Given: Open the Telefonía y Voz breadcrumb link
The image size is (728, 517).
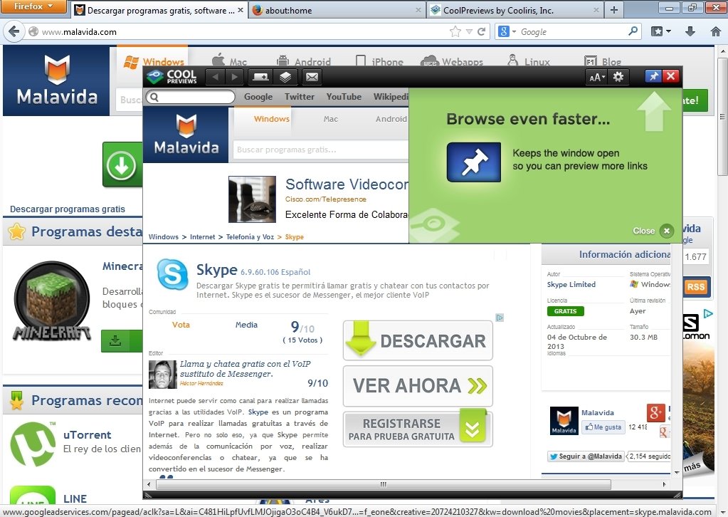Looking at the screenshot, I should (250, 237).
